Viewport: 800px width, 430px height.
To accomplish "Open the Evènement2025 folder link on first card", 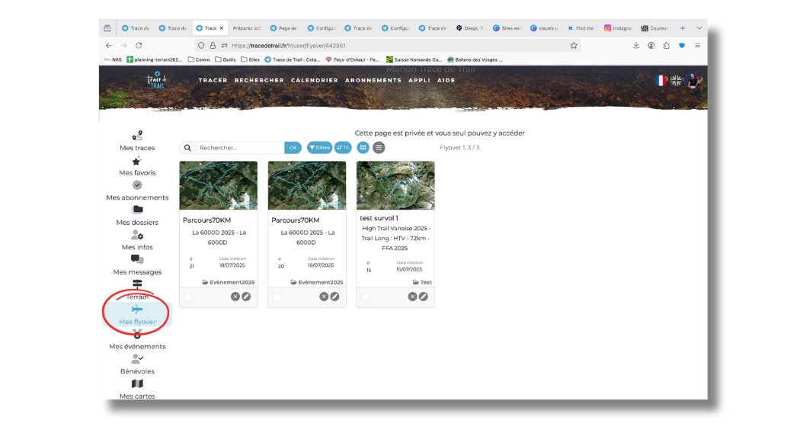I will pos(229,282).
